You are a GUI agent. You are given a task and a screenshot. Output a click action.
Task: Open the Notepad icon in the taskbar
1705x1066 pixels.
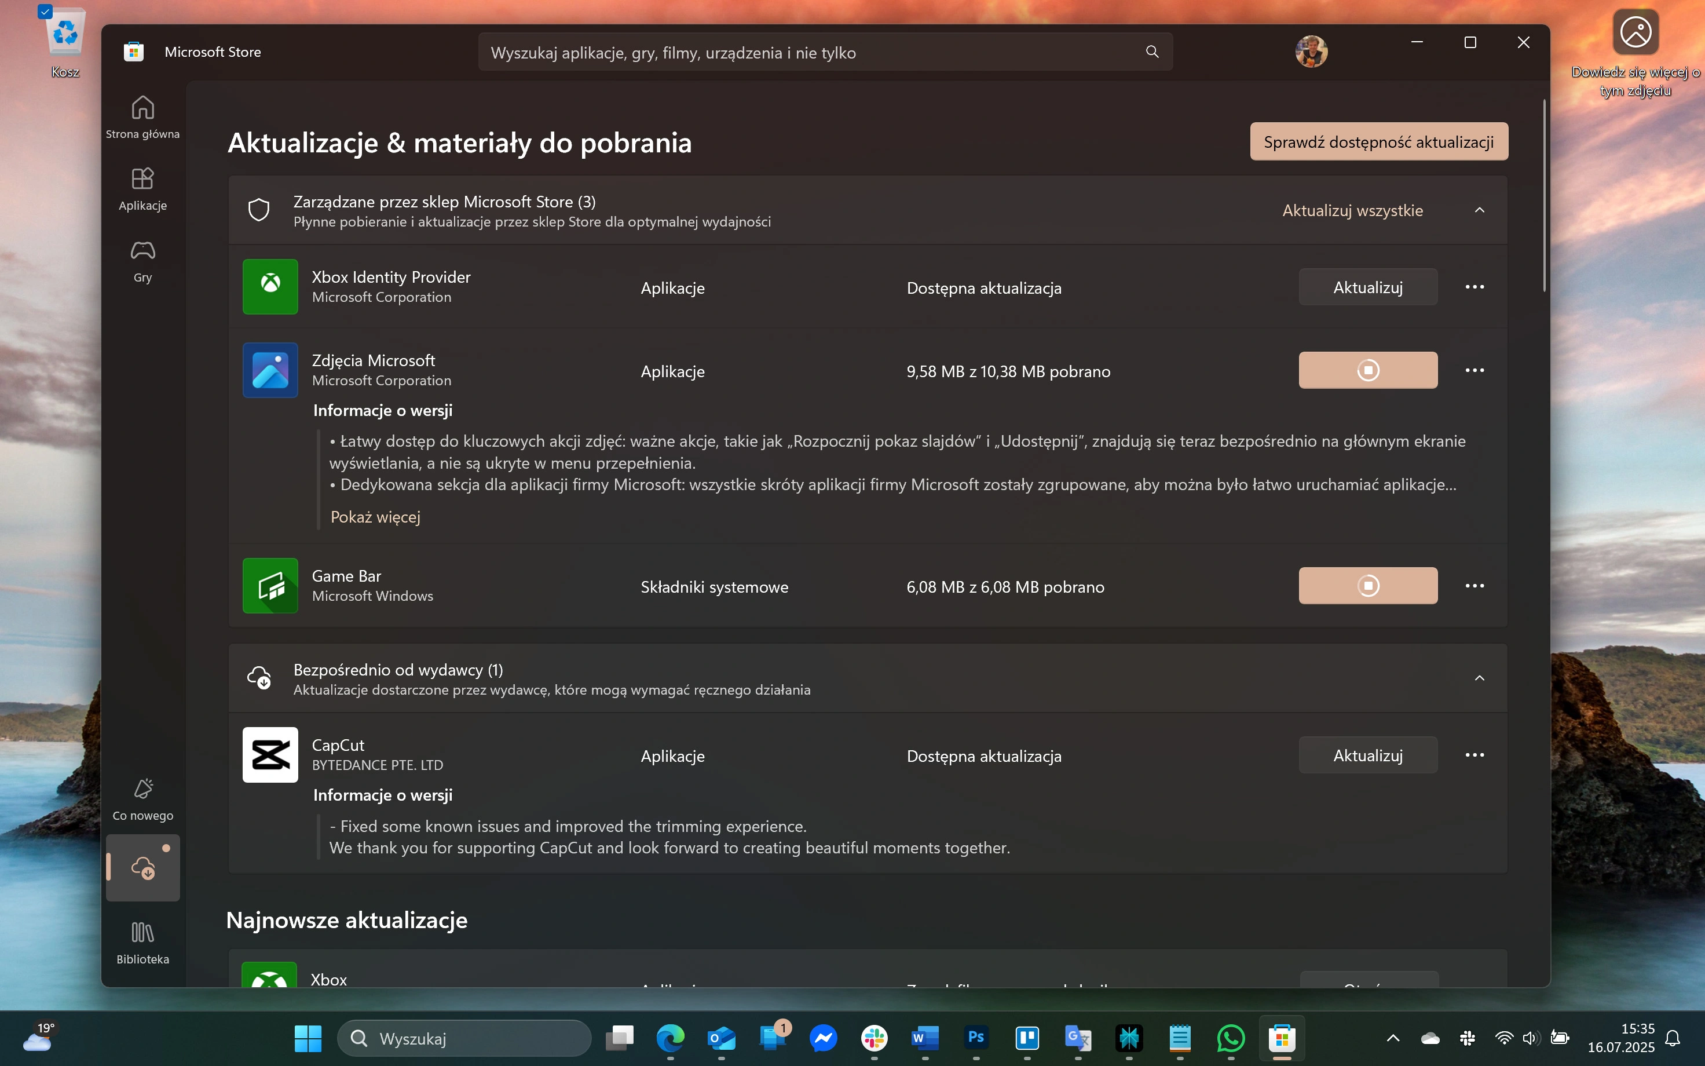click(x=1180, y=1038)
